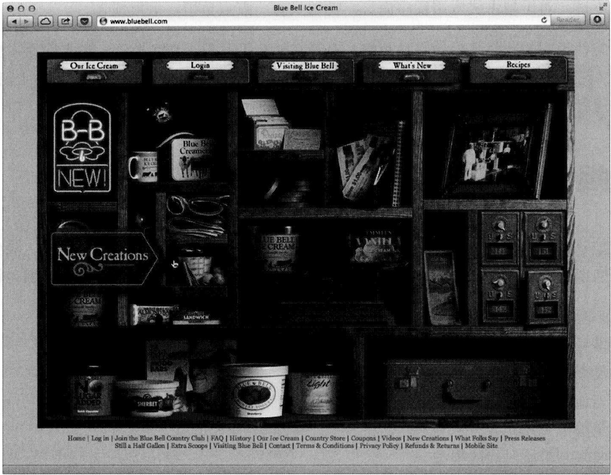Click the neon B-B NEW! sign
The width and height of the screenshot is (611, 475).
tap(82, 149)
